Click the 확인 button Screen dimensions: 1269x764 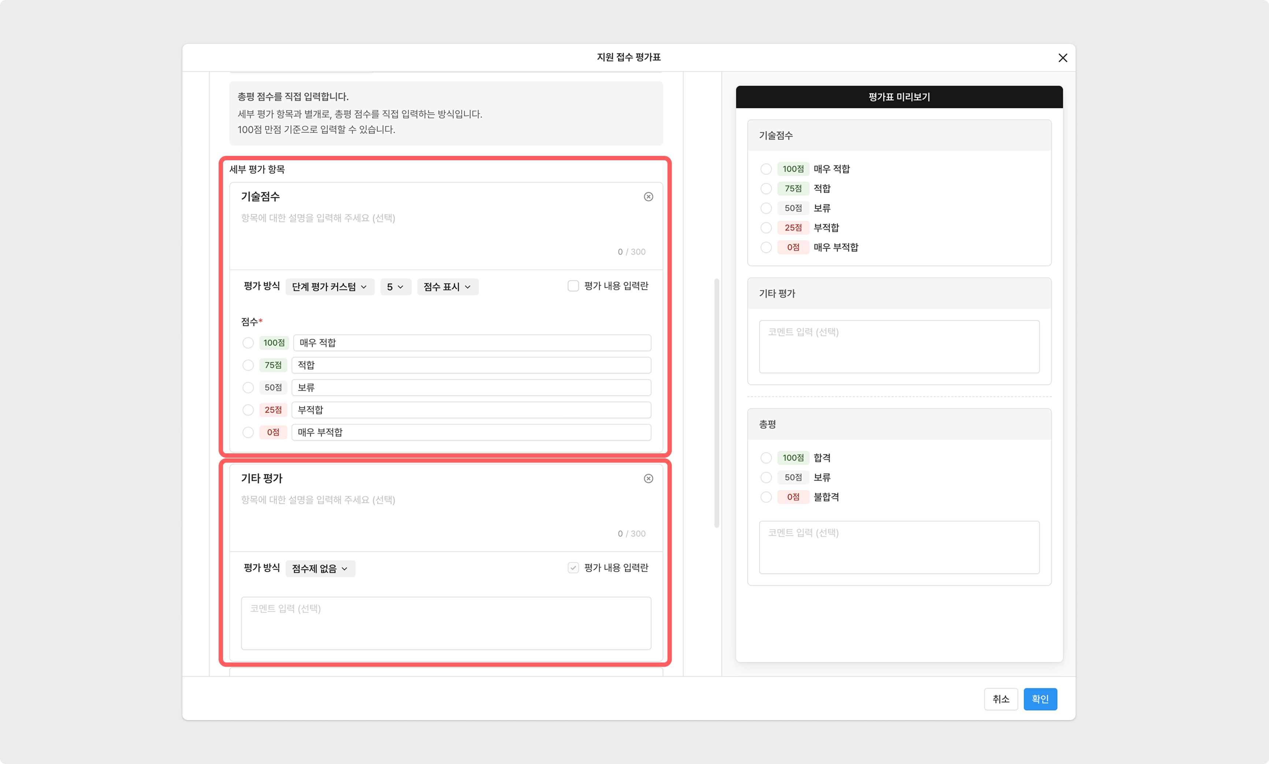coord(1040,699)
